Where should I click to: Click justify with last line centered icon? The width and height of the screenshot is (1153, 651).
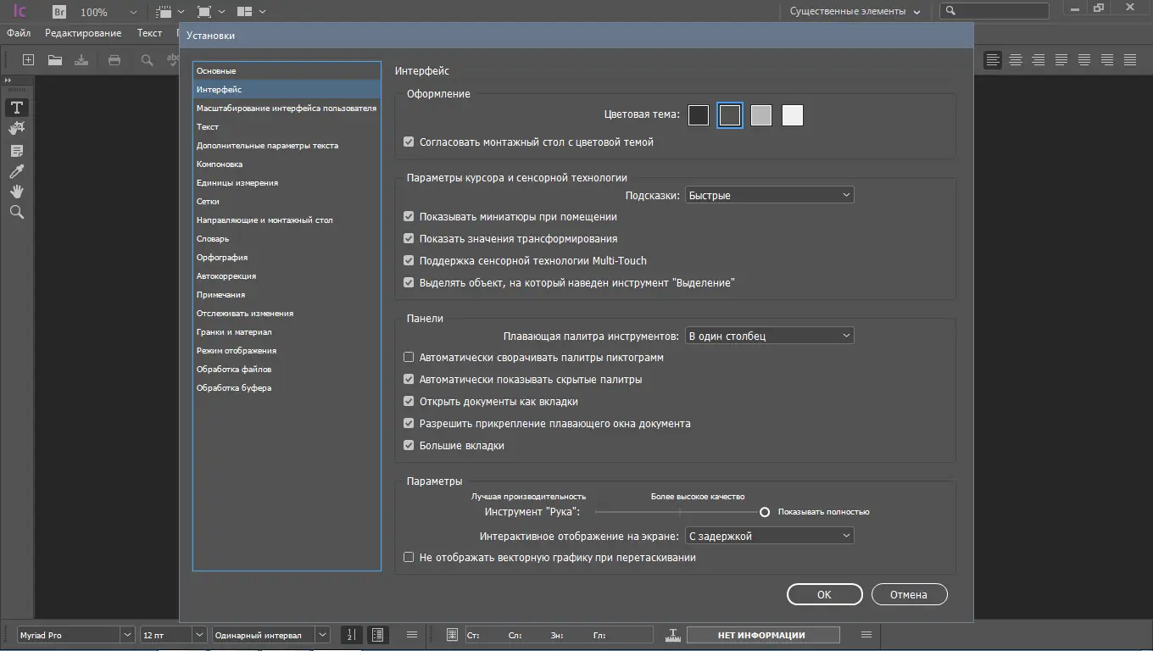[x=1084, y=60]
